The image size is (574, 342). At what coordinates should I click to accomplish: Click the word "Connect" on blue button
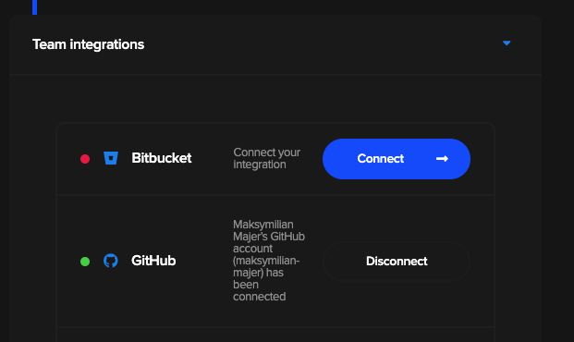click(x=380, y=159)
